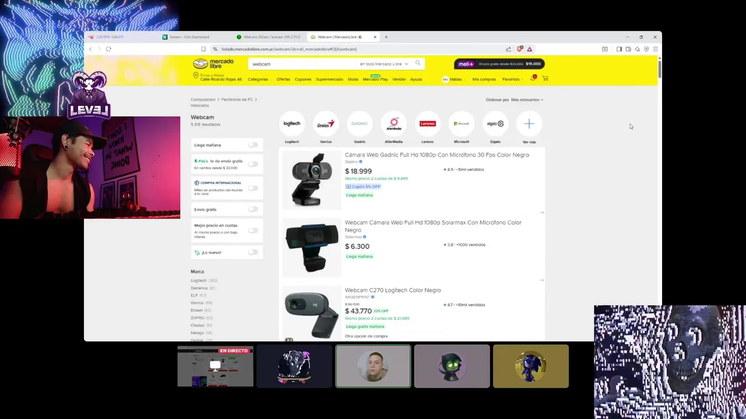Click the MercadoLibre logo

coord(213,63)
